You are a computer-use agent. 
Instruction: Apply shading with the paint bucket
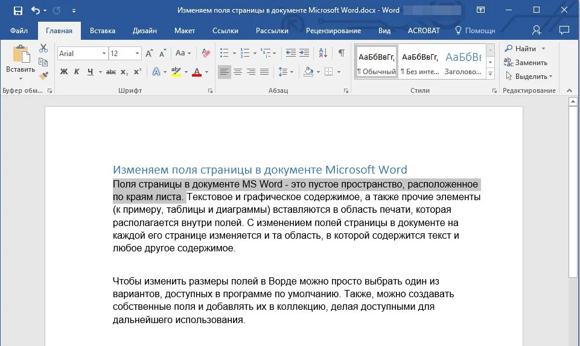pyautogui.click(x=308, y=72)
